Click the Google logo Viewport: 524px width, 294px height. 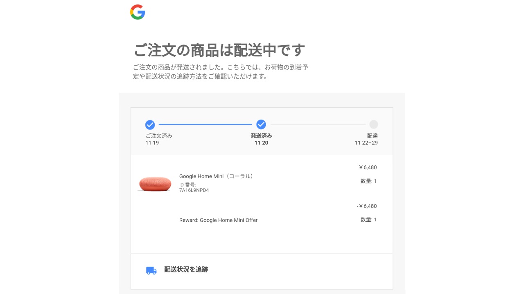138,12
